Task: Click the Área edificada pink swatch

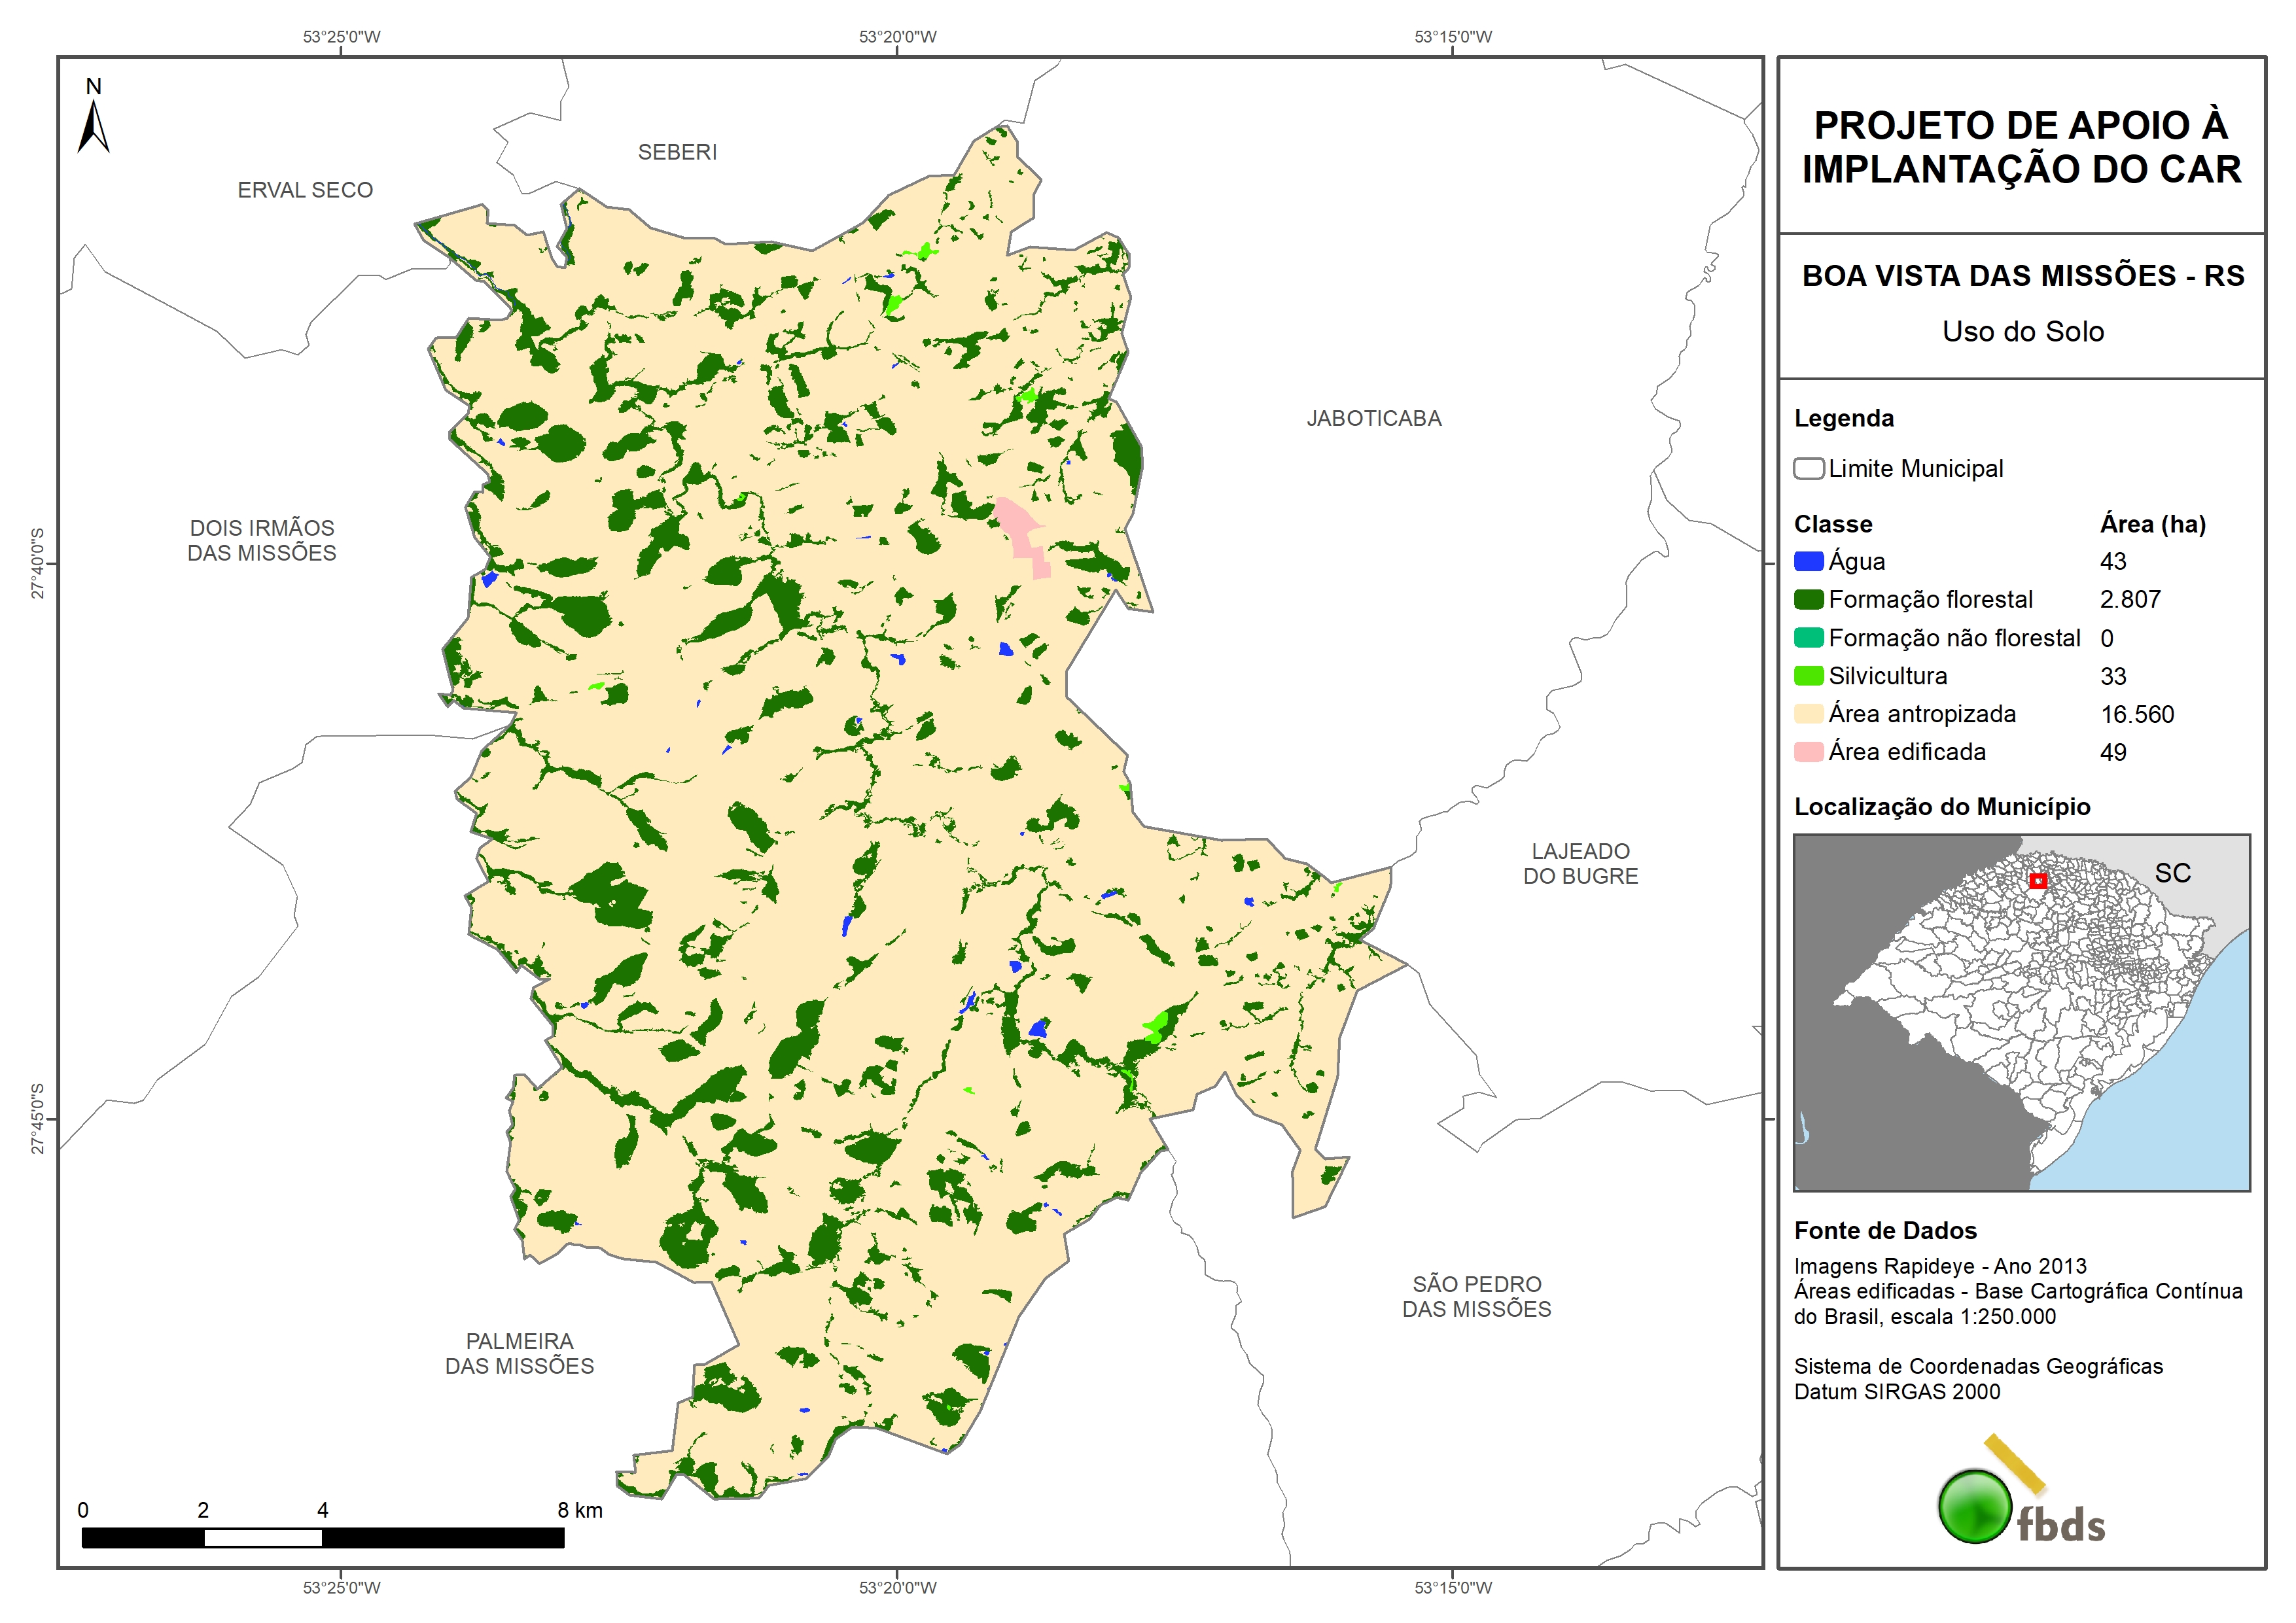Action: pyautogui.click(x=1808, y=752)
